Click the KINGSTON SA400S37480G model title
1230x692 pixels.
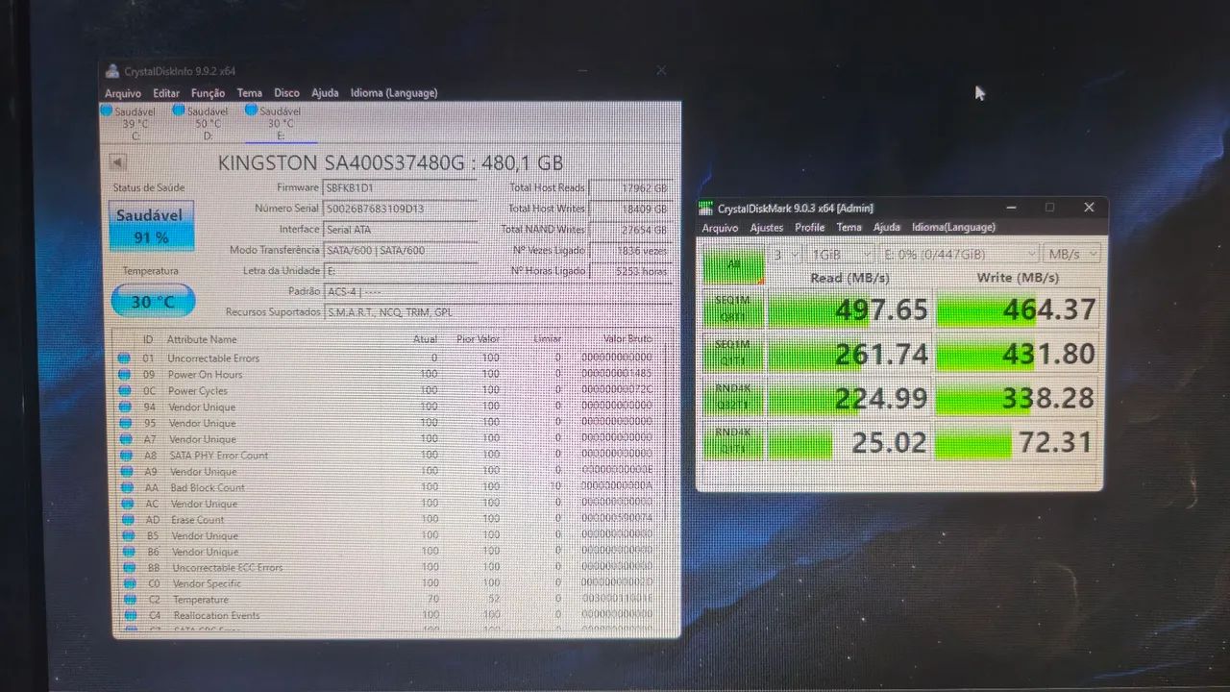pyautogui.click(x=390, y=162)
